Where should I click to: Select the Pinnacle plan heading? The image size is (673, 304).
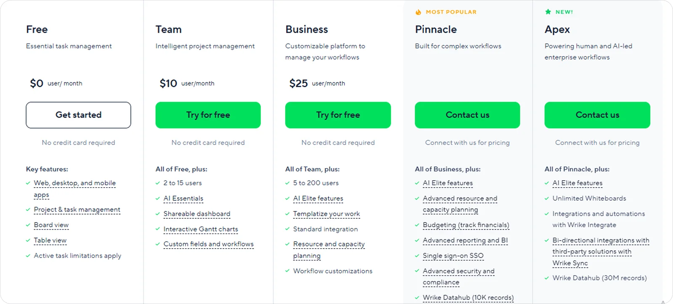pyautogui.click(x=436, y=29)
